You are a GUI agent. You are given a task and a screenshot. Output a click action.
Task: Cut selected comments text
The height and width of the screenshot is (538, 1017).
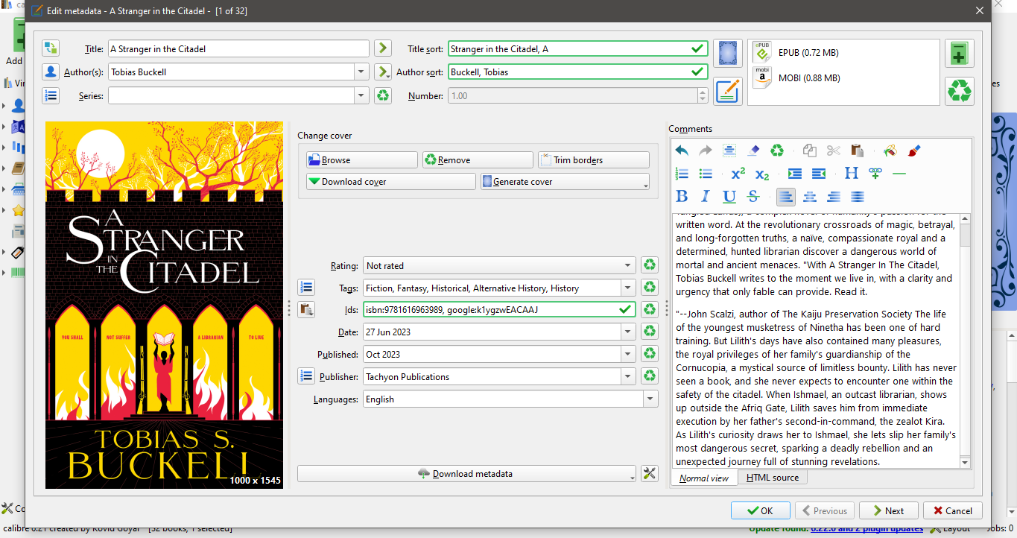(834, 151)
